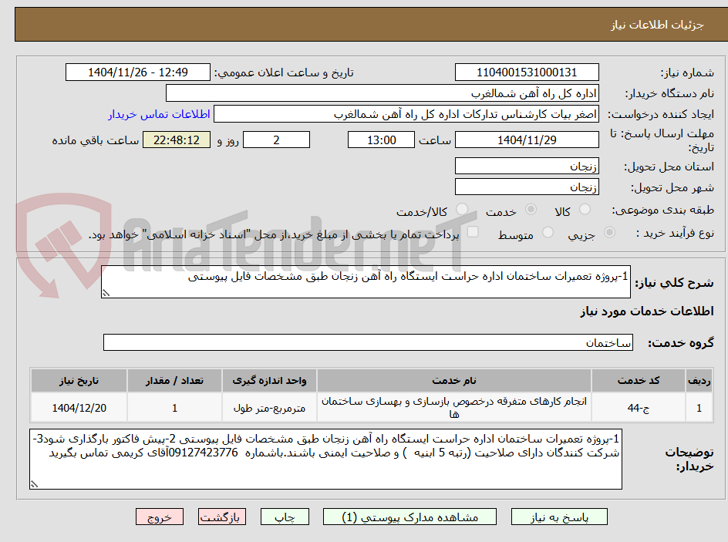Click the delivery city field زنجان

[x=527, y=187]
